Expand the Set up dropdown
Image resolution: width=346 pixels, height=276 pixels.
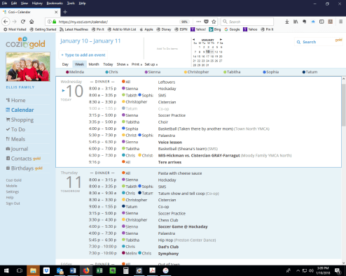(x=151, y=64)
